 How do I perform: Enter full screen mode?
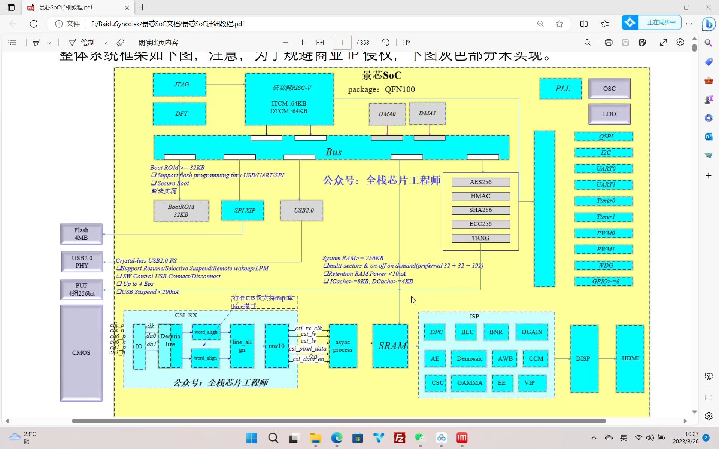tap(663, 42)
